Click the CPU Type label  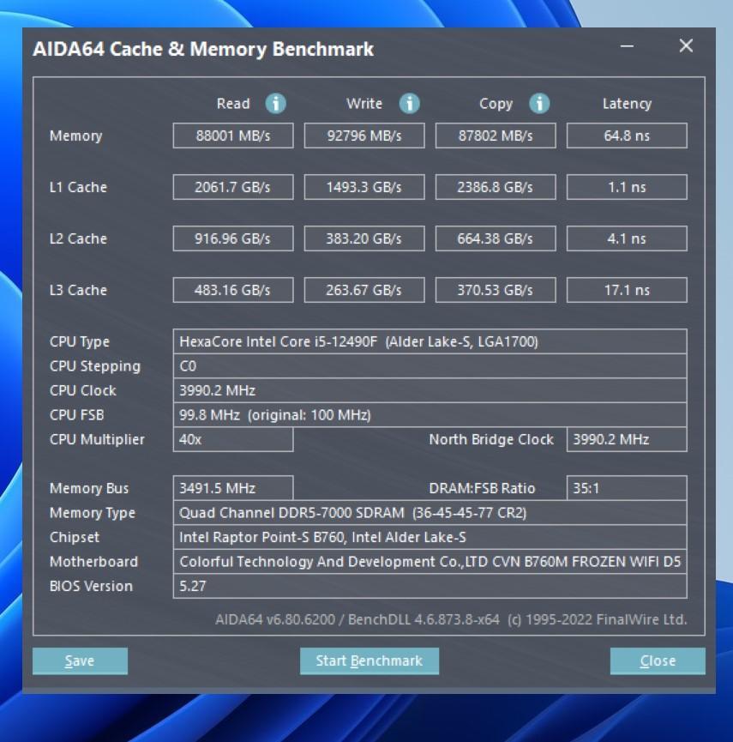(80, 341)
